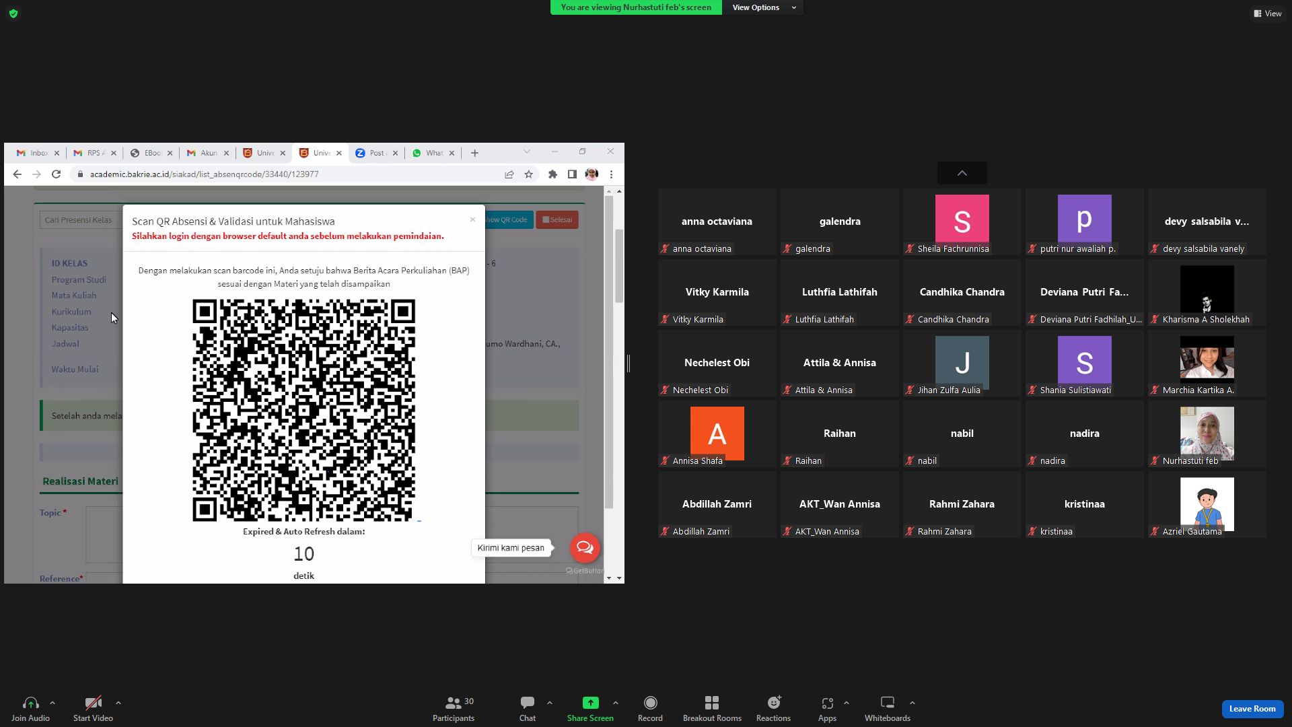Click the QR code image

[304, 410]
